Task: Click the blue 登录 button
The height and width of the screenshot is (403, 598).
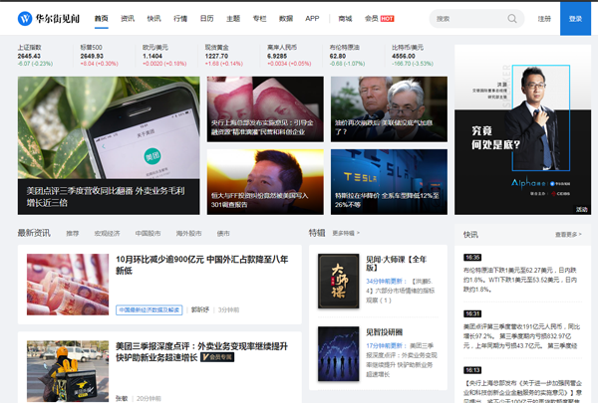Action: tap(575, 19)
